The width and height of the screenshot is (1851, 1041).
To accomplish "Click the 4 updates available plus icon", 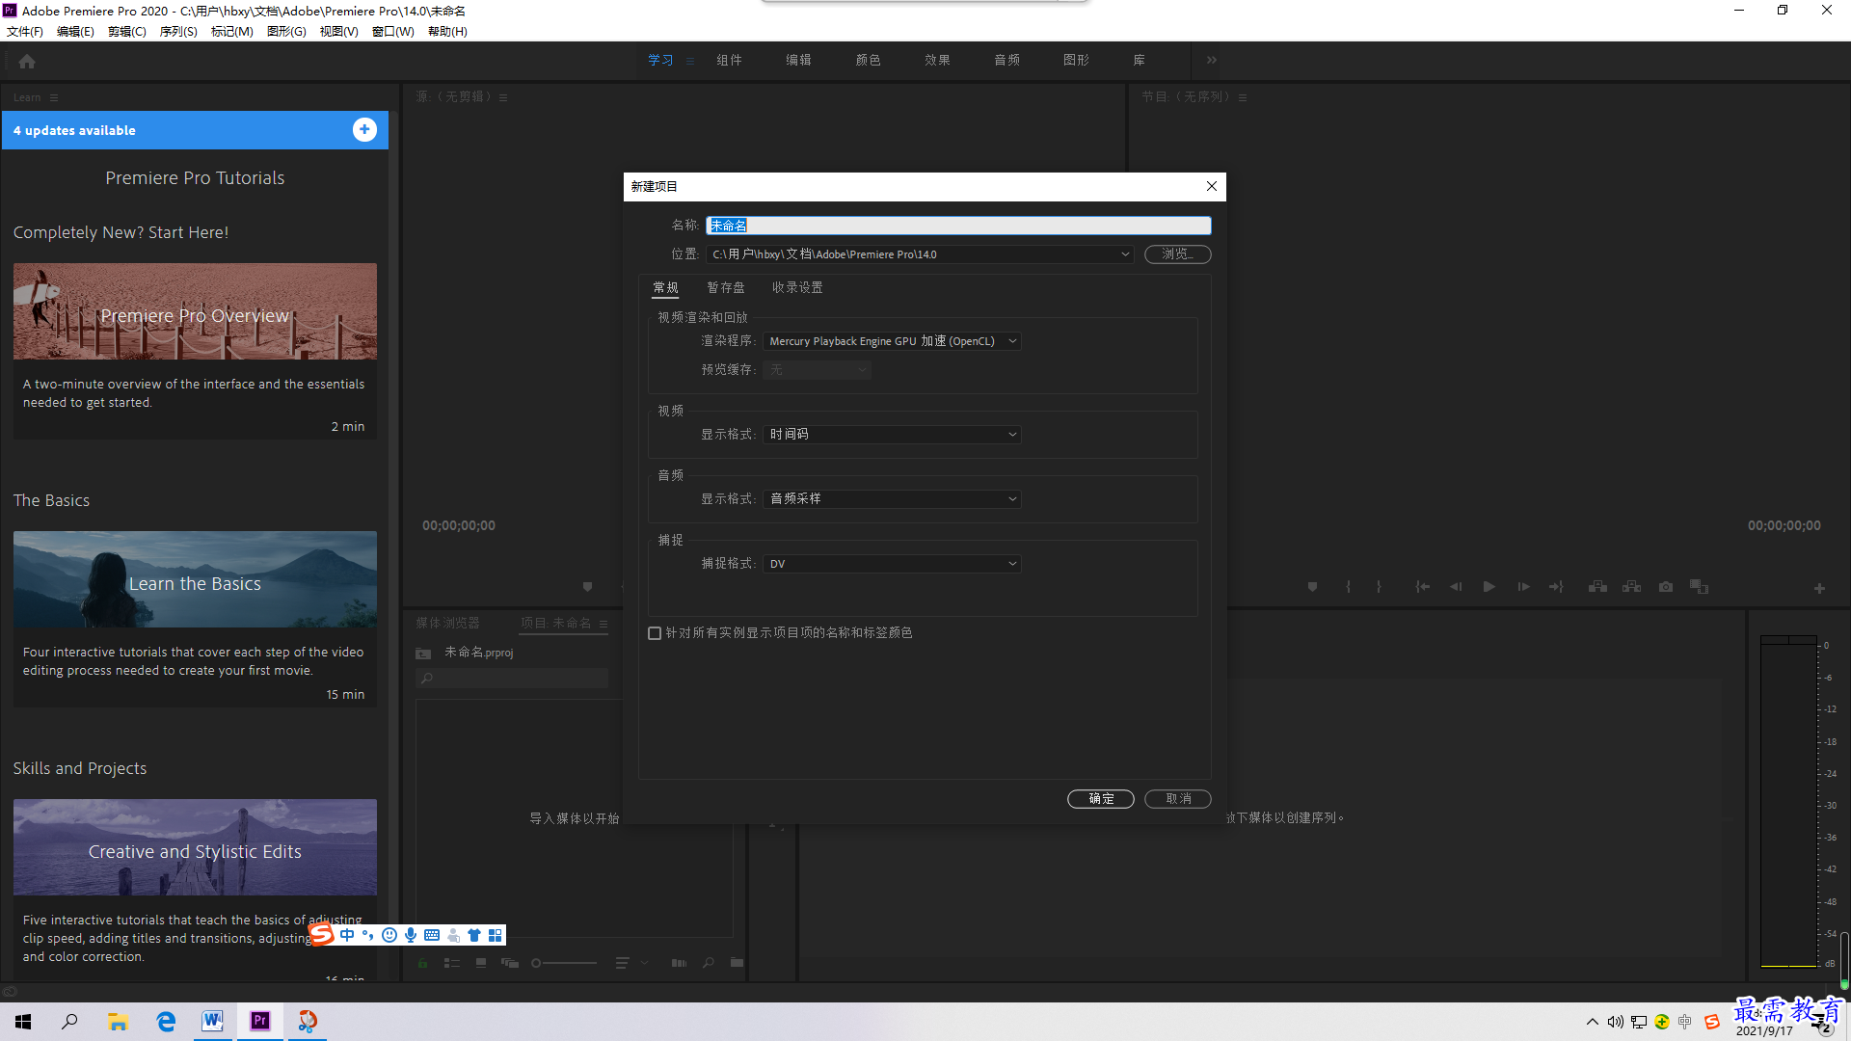I will [x=364, y=130].
